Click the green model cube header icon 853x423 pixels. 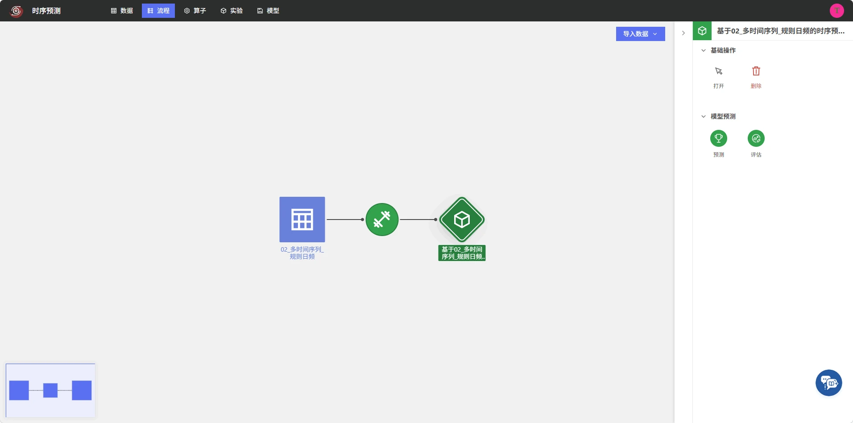pyautogui.click(x=702, y=31)
